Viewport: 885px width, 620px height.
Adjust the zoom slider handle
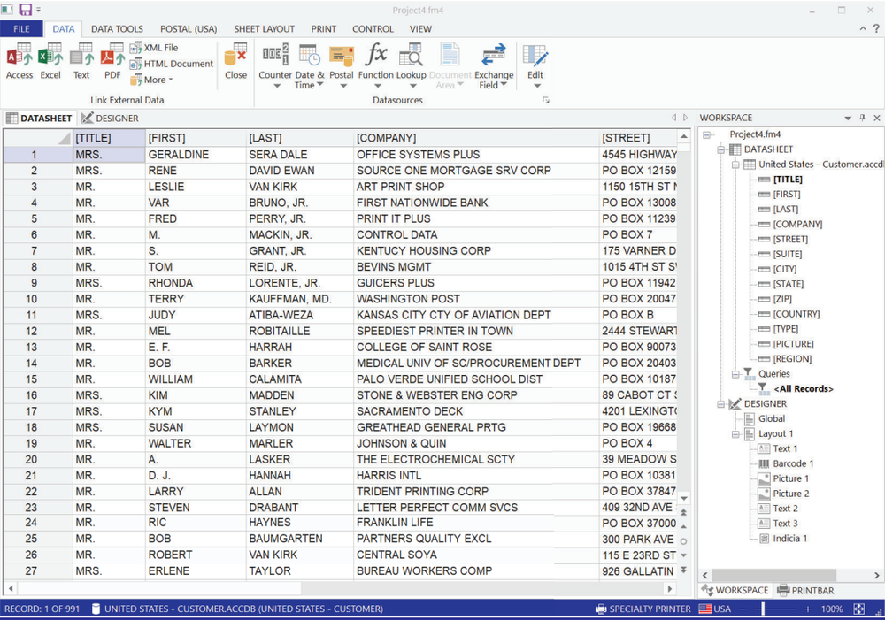tap(763, 609)
